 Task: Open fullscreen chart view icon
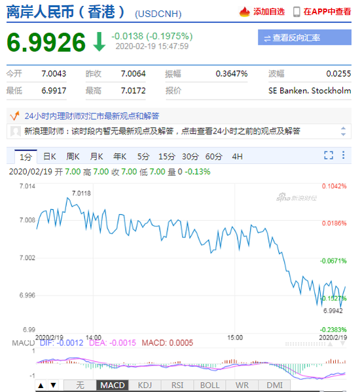(x=329, y=155)
